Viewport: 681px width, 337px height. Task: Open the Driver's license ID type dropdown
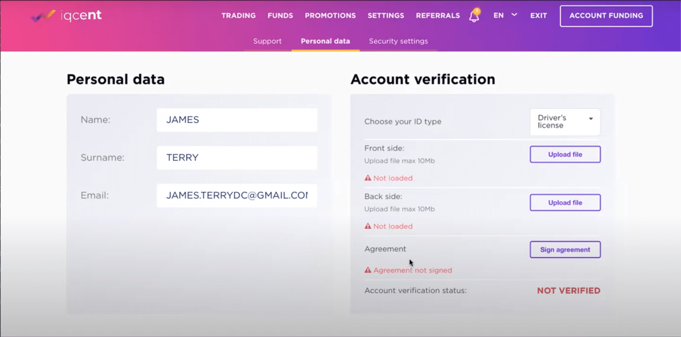pos(565,122)
